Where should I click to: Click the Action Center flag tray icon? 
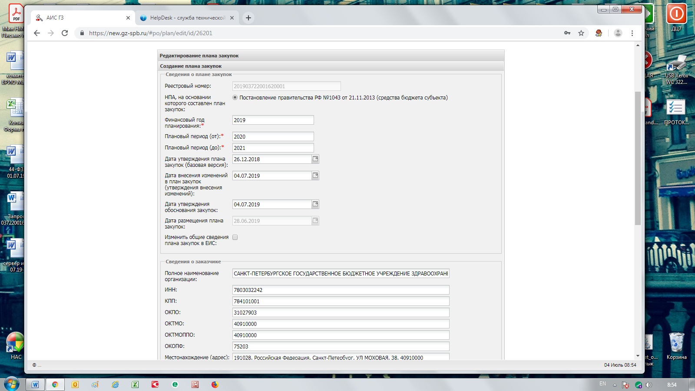click(x=625, y=385)
